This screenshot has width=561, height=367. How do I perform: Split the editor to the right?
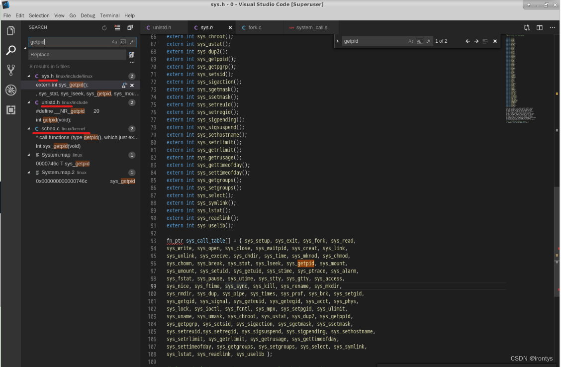pos(540,27)
